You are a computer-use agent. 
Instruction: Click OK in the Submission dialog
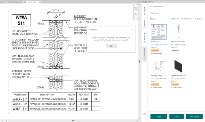coord(111,46)
